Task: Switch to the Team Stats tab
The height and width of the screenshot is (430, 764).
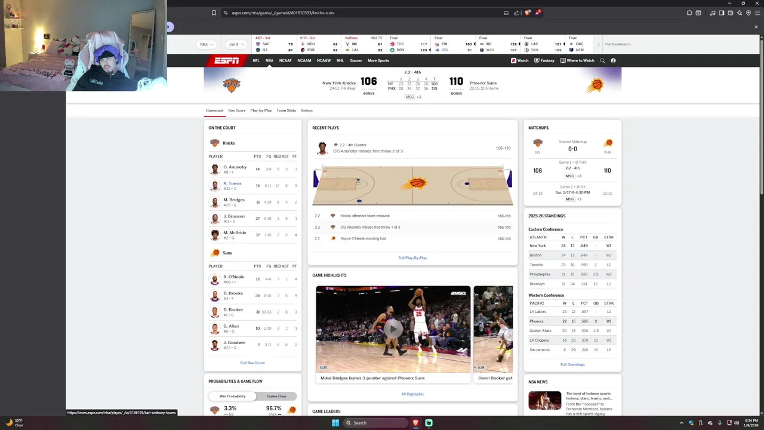Action: click(x=286, y=110)
